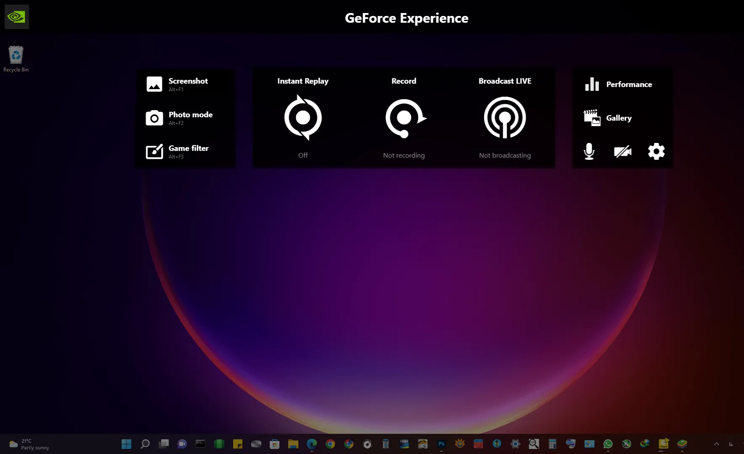The image size is (744, 454).
Task: Open Google Chrome from taskbar
Action: point(330,444)
